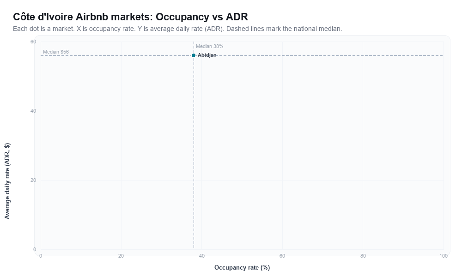Image resolution: width=462 pixels, height=277 pixels.
Task: Click the x-axis tick label 80
Action: (363, 256)
